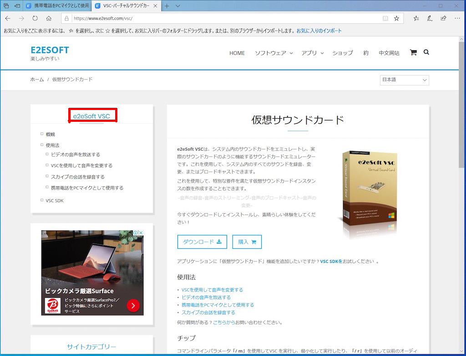Close the VSC tab
The width and height of the screenshot is (466, 356).
coord(156,6)
